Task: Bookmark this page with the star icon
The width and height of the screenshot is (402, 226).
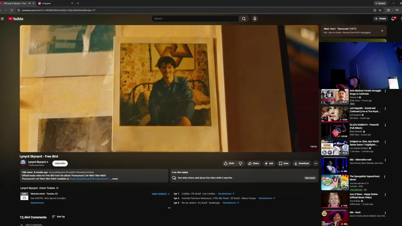Action: (380, 10)
